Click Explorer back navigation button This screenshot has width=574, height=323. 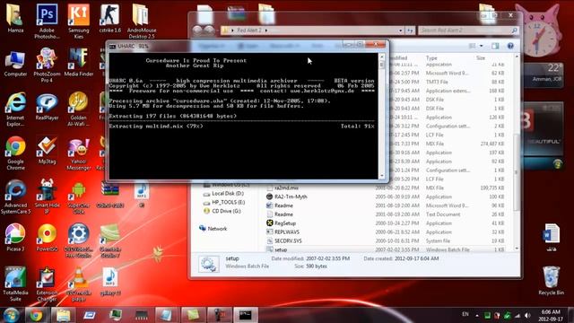[x=197, y=30]
